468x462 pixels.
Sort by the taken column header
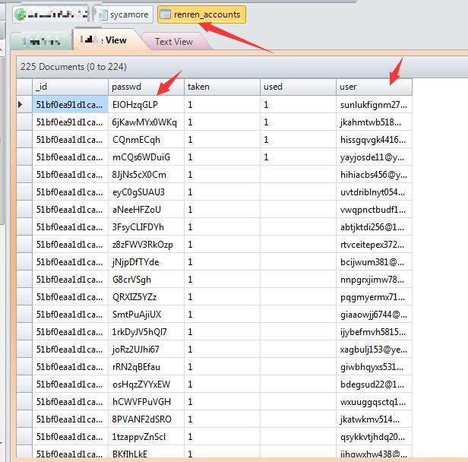222,87
